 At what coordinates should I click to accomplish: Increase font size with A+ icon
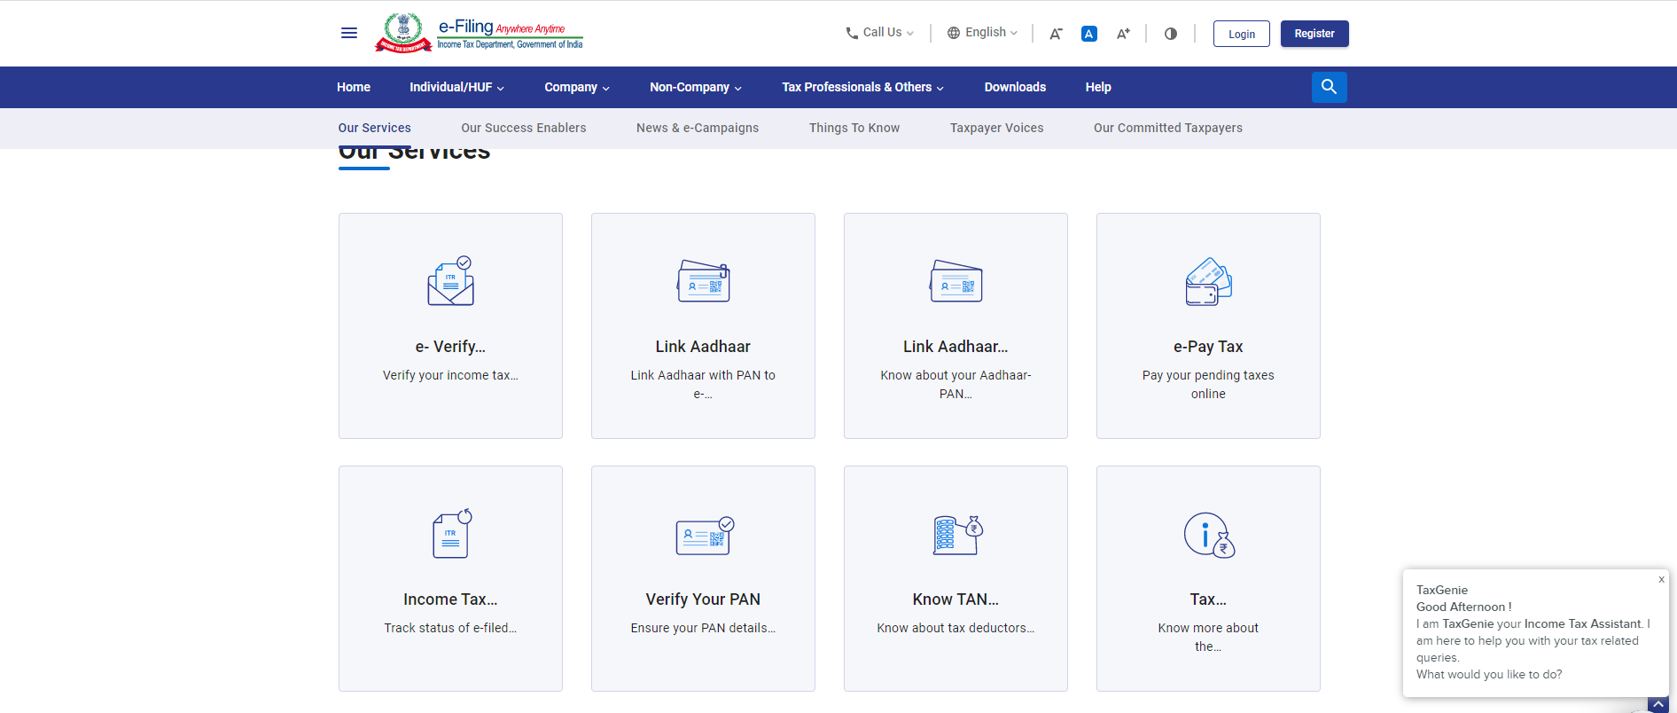(x=1123, y=34)
